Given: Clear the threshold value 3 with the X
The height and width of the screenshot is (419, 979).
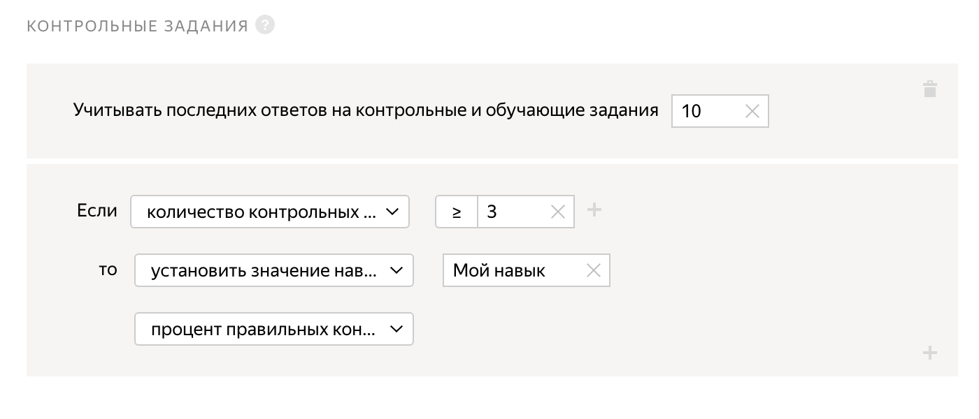Looking at the screenshot, I should pyautogui.click(x=557, y=212).
